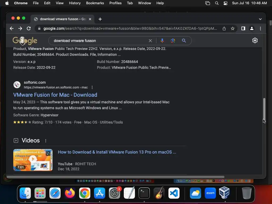Open the tab search chevron in Chrome
This screenshot has width=272, height=204.
click(x=260, y=19)
